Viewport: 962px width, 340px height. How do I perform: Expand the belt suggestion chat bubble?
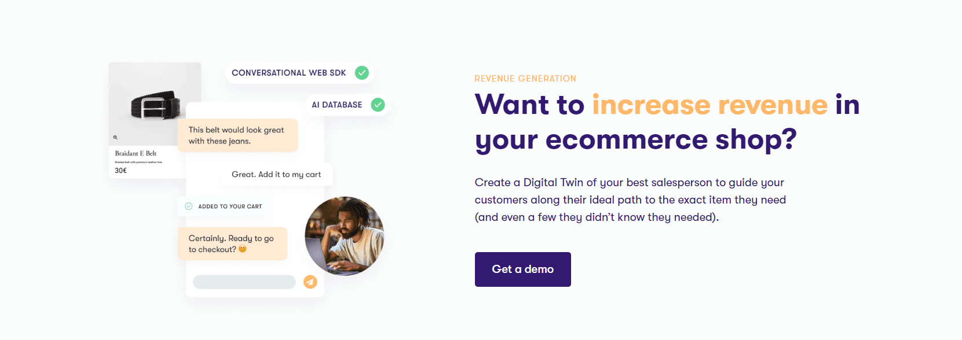click(237, 135)
